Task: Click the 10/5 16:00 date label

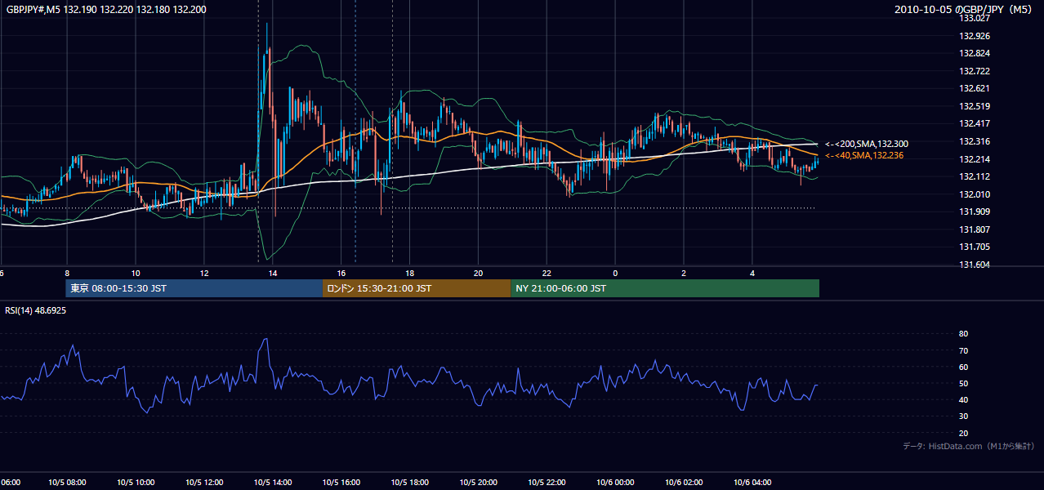Action: tap(341, 483)
